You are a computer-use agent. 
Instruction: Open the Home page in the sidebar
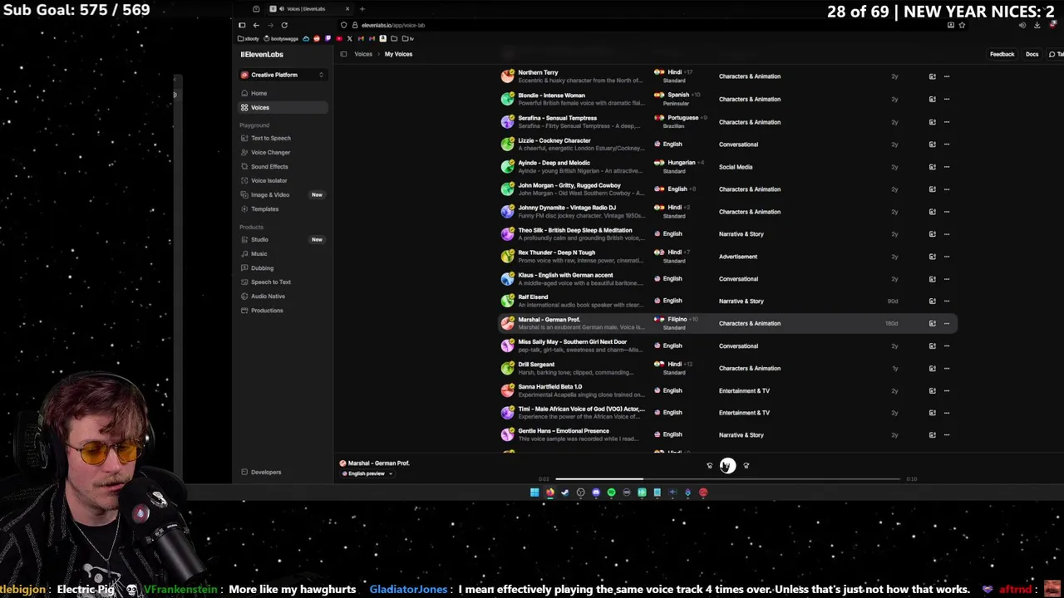click(x=283, y=93)
